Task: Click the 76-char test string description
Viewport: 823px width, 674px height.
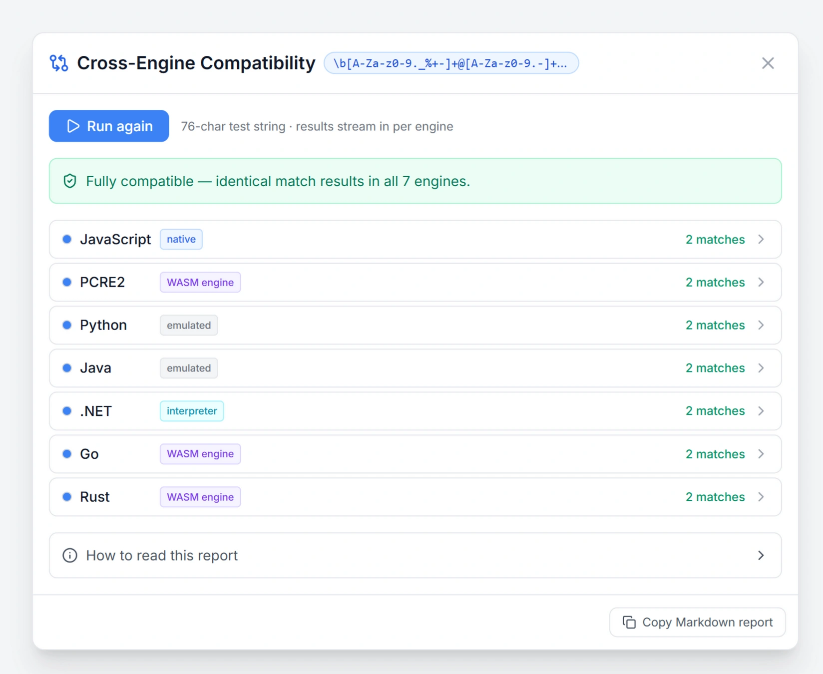Action: (x=317, y=126)
